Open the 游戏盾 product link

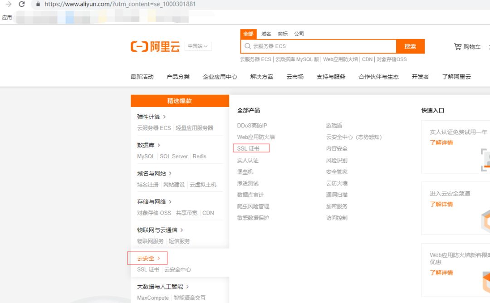coord(334,126)
